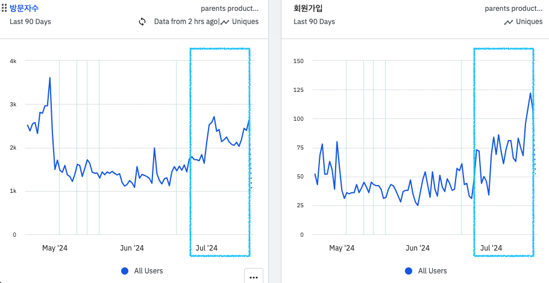This screenshot has width=549, height=283.
Task: Click the Uniques trend icon on 방문자수 chart
Action: click(x=225, y=22)
